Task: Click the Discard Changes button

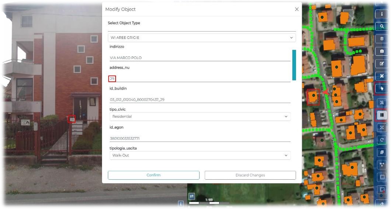Action: (x=250, y=175)
